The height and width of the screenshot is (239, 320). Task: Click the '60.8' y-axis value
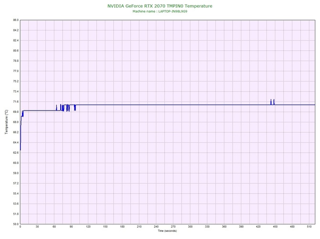click(16, 163)
